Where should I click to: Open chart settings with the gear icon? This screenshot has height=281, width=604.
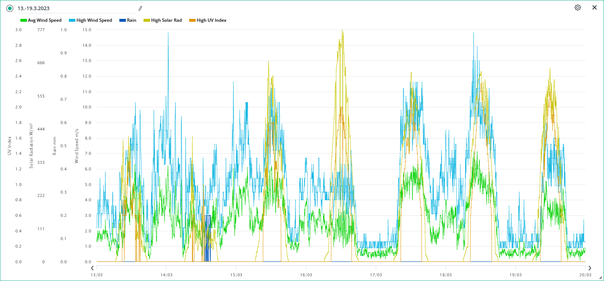tap(577, 8)
